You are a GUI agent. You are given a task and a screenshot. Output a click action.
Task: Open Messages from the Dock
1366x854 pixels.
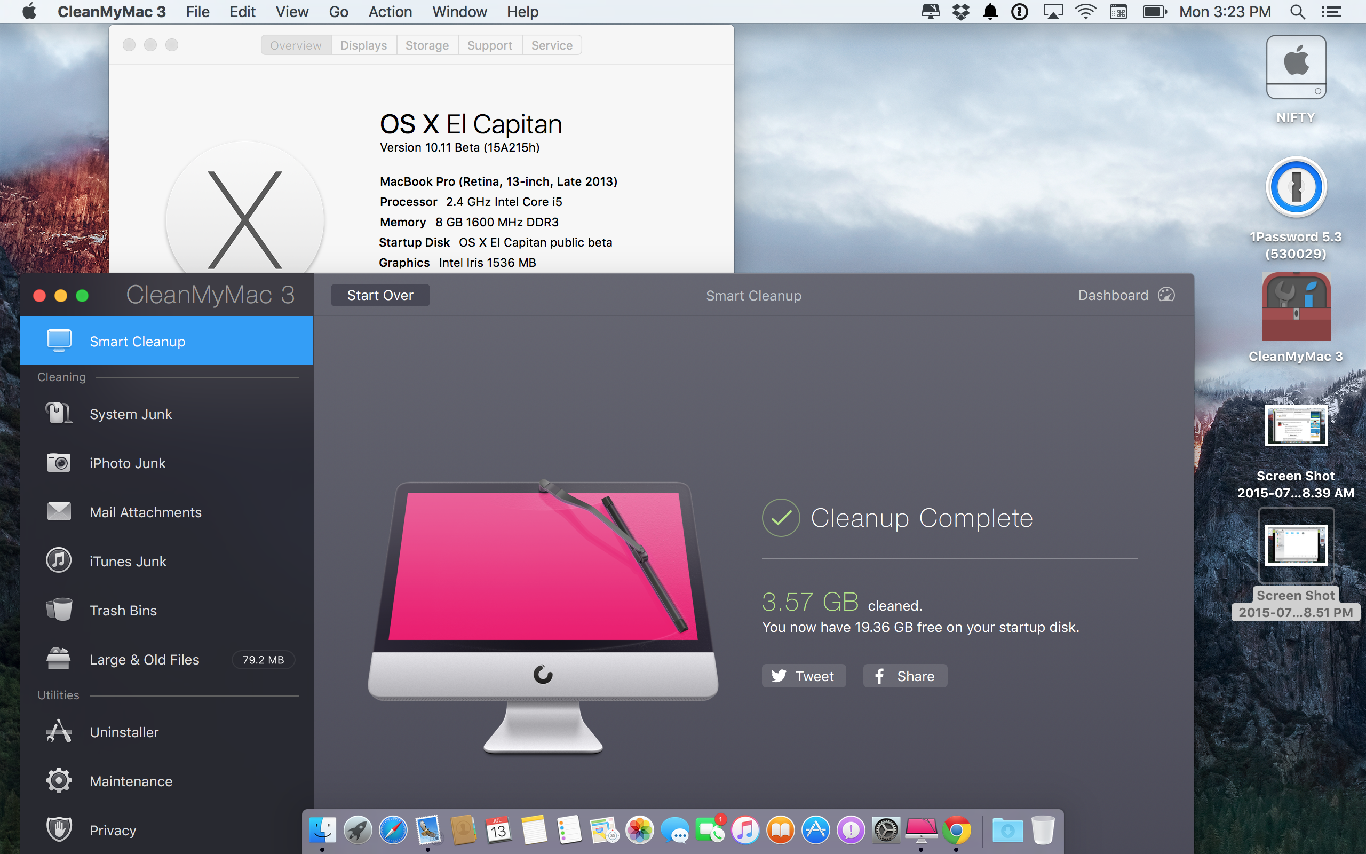coord(675,829)
